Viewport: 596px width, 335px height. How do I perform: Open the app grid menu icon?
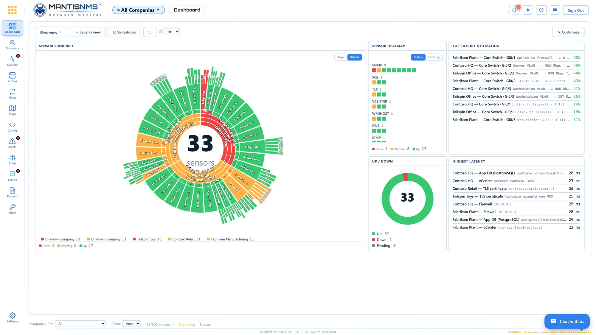pyautogui.click(x=12, y=10)
